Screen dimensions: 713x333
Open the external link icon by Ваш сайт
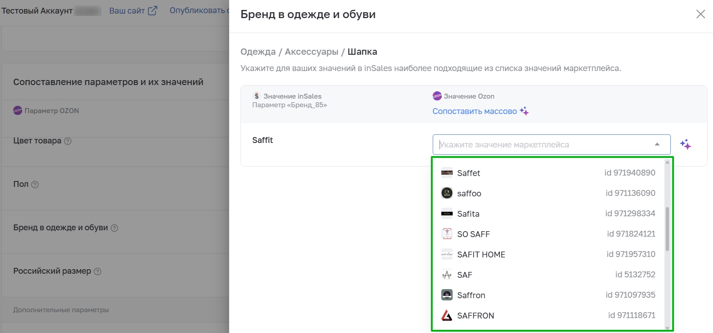tap(153, 10)
